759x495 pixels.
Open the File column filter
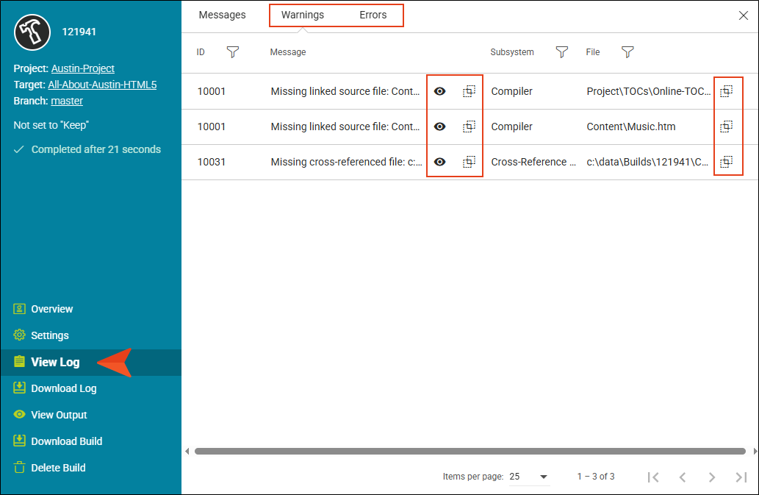[627, 52]
